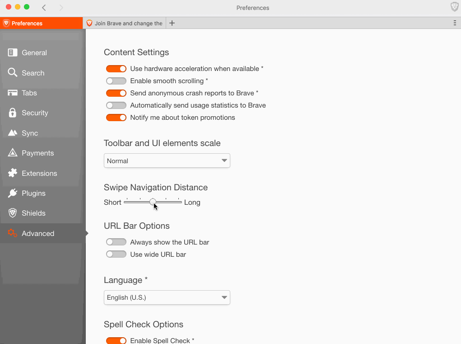Turn off anonymous crash reports toggle
The width and height of the screenshot is (461, 344).
(116, 93)
